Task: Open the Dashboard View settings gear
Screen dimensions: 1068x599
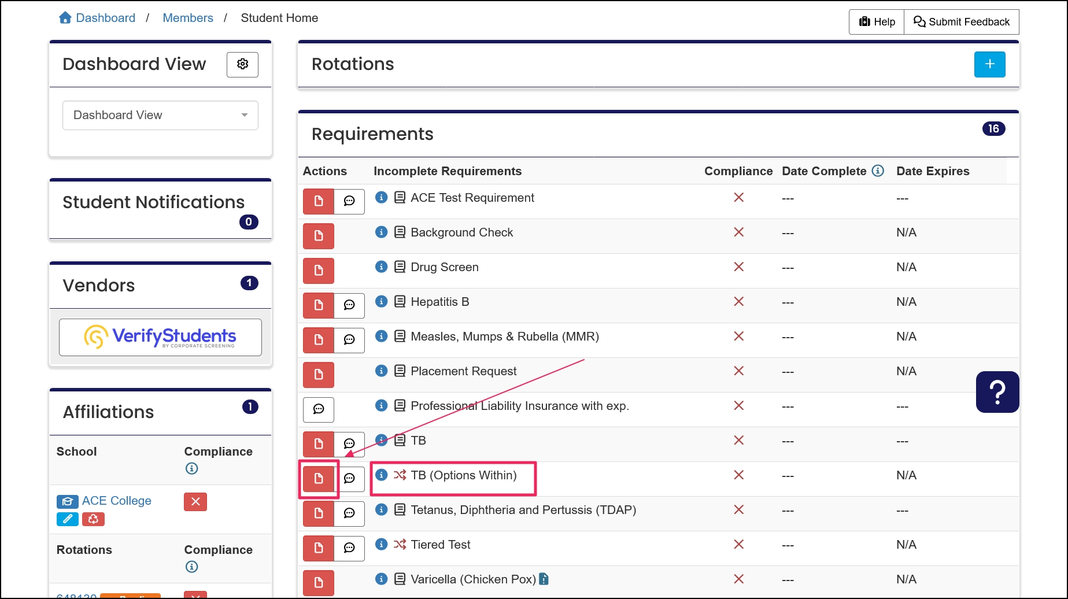Action: point(242,64)
